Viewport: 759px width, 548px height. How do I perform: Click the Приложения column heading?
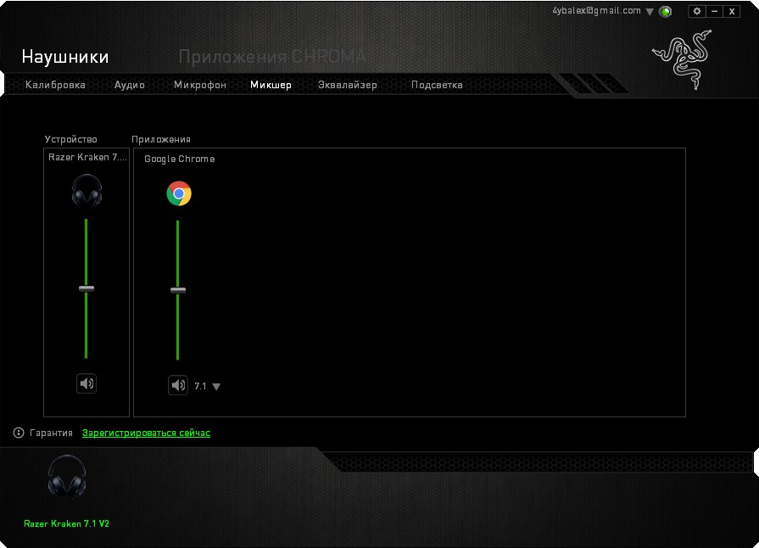(161, 139)
